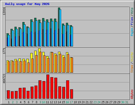Click day 27 on the x-axis
The height and width of the screenshot is (105, 135).
coord(111,102)
